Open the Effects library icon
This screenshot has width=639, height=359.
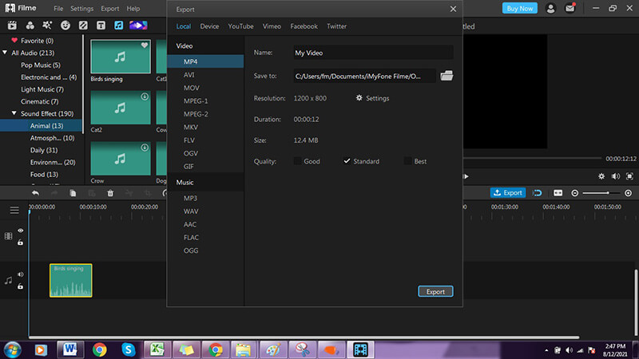click(x=30, y=26)
